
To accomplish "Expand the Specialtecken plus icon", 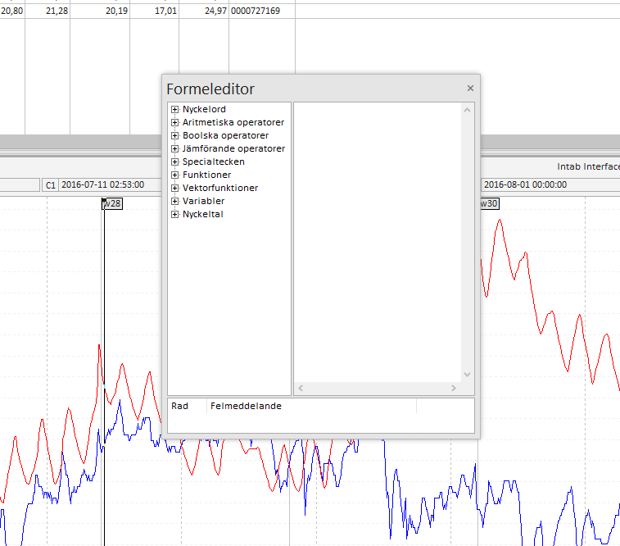I will point(174,162).
